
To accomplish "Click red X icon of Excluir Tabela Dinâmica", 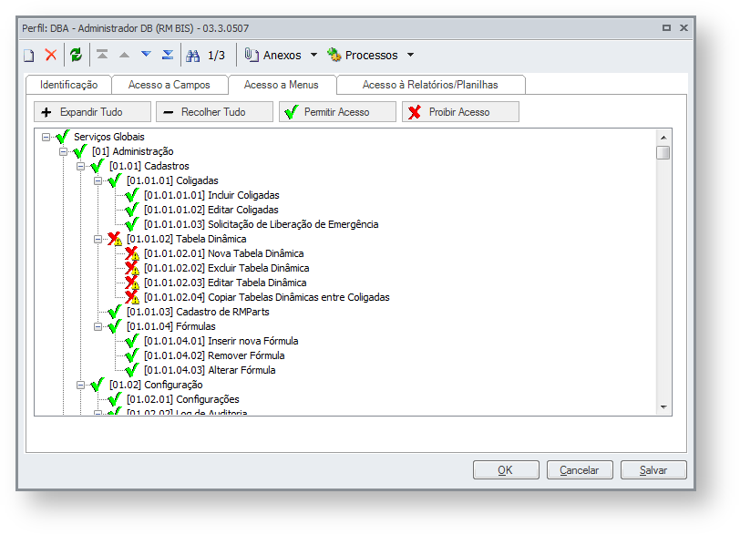I will click(132, 268).
